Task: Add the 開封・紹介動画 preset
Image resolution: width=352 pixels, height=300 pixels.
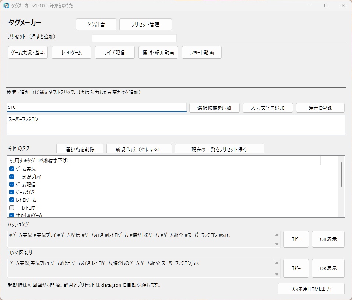Action: click(x=158, y=52)
